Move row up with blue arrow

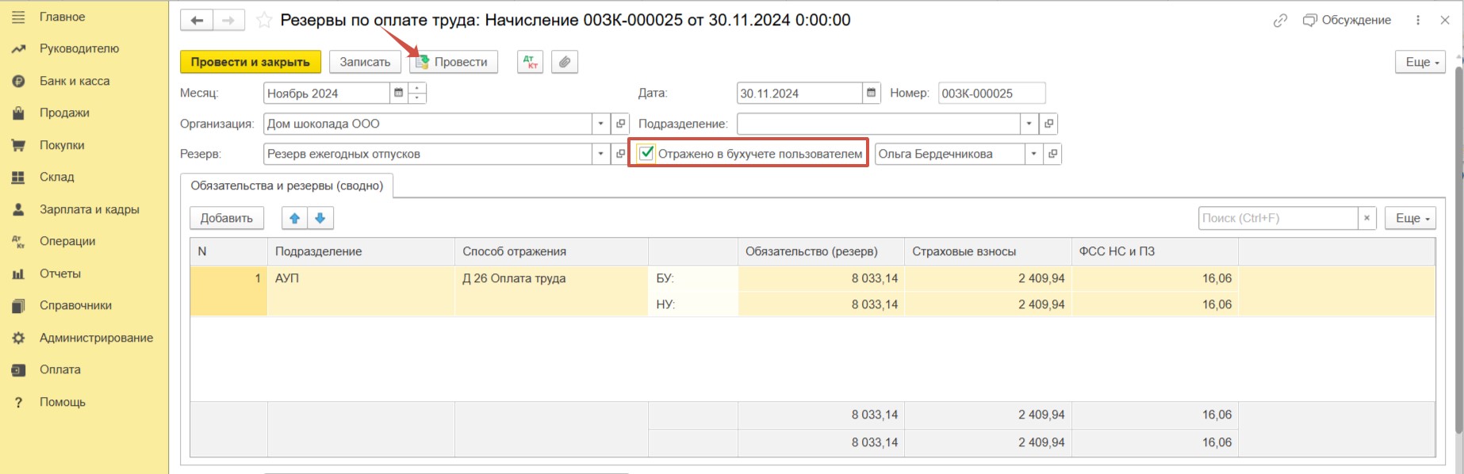pyautogui.click(x=295, y=218)
